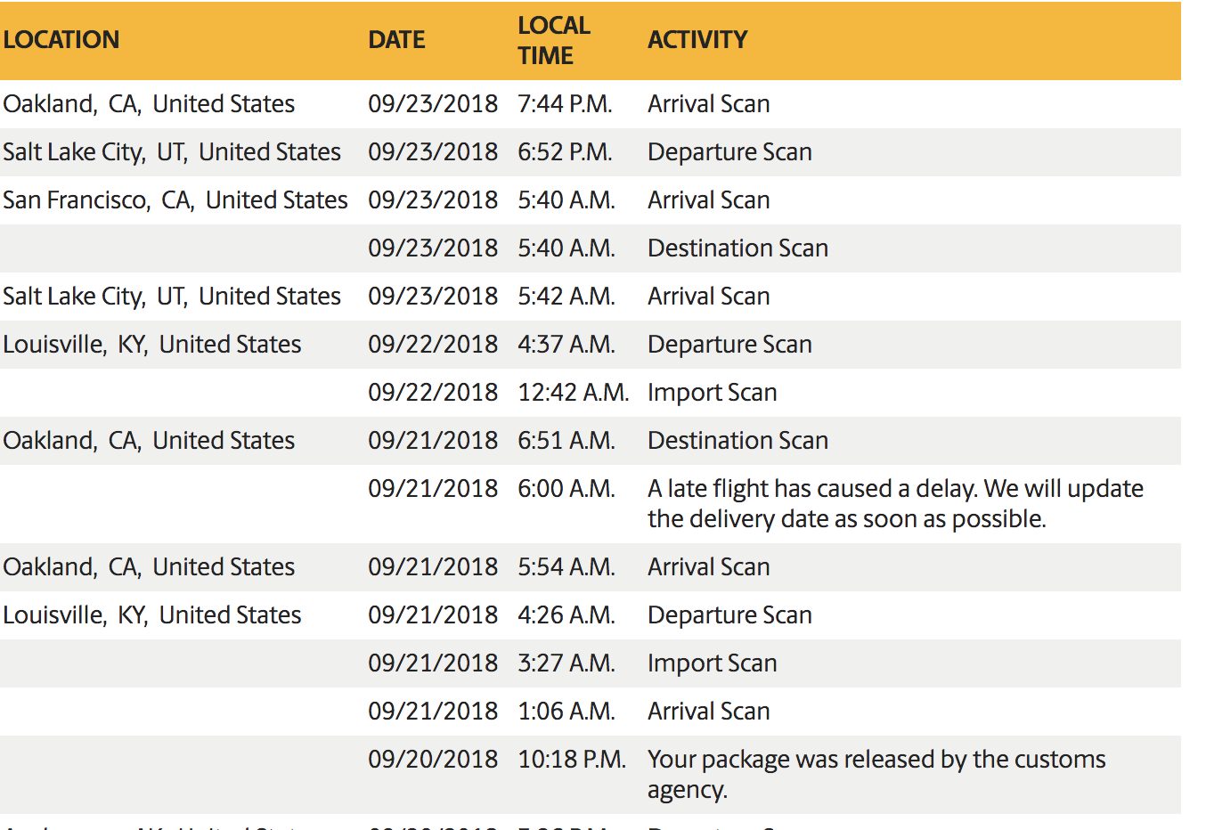
Task: Click the LOCAL TIME column header
Action: pyautogui.click(x=554, y=40)
